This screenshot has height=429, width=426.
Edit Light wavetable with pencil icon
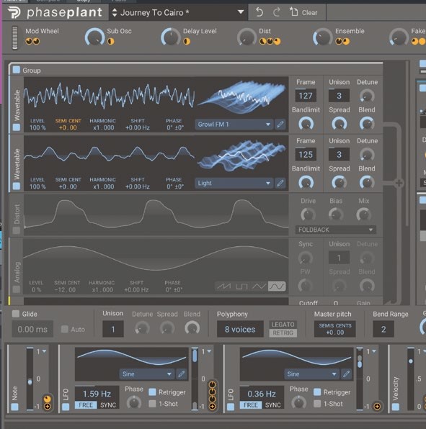click(280, 183)
